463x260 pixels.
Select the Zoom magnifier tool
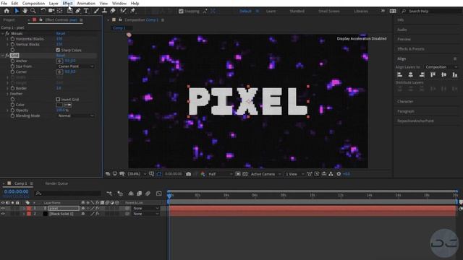point(33,11)
